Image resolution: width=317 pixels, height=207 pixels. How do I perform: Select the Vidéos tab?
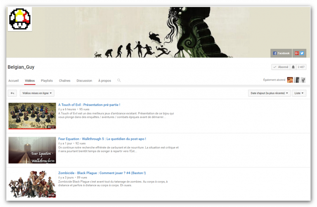pos(30,81)
